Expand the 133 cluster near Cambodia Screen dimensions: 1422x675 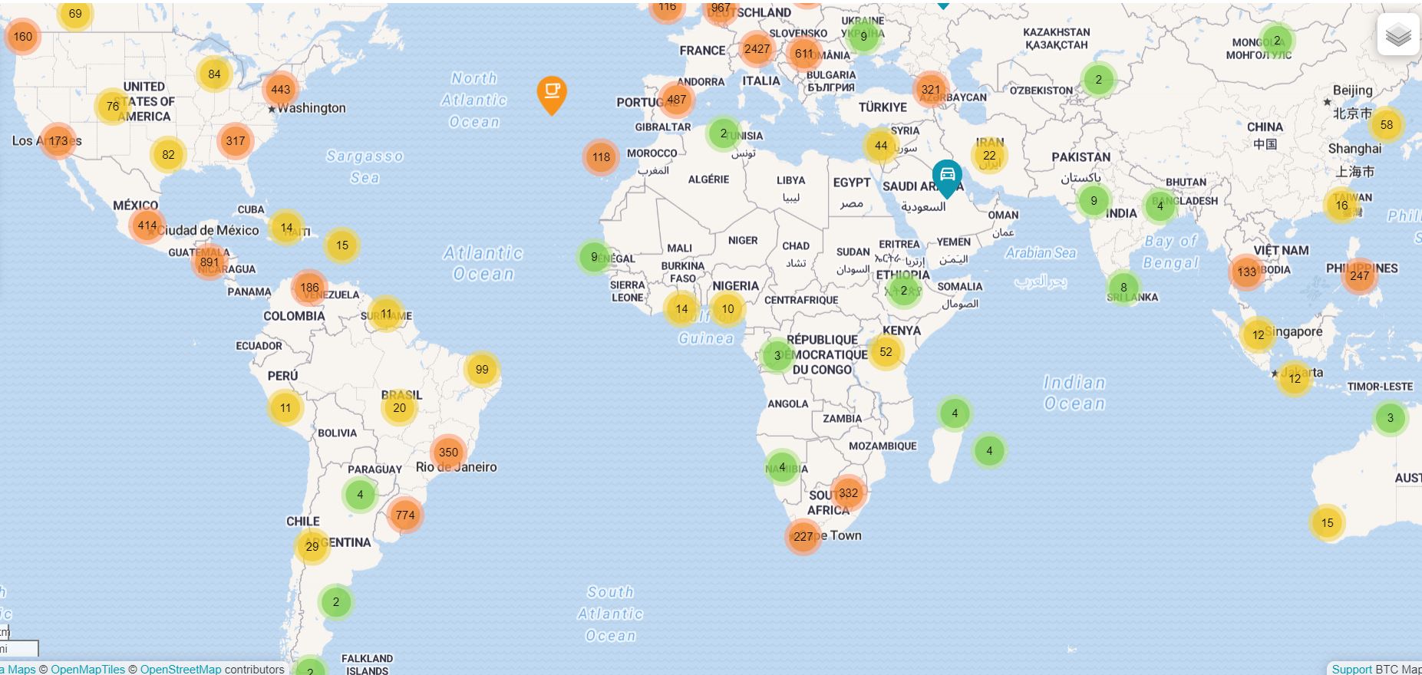1246,272
